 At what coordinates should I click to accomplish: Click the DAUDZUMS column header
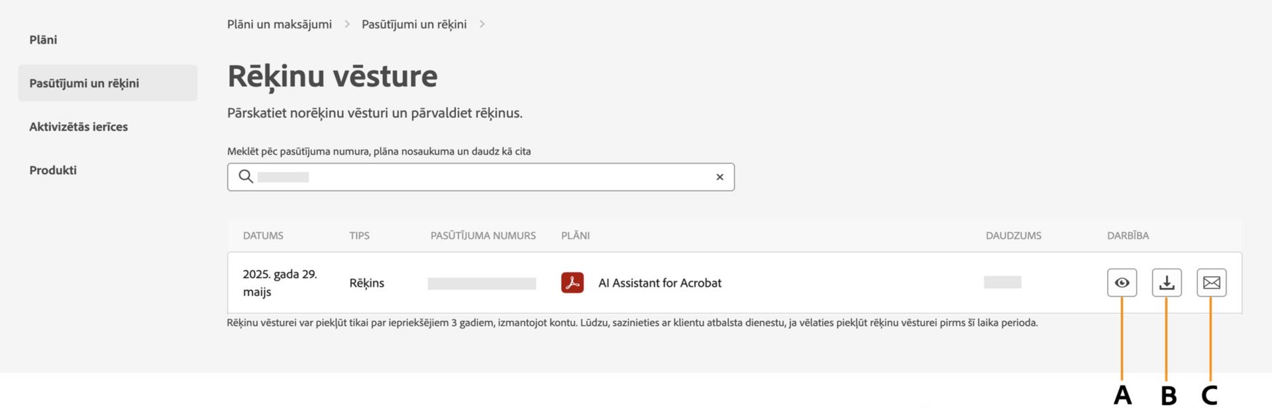1013,236
